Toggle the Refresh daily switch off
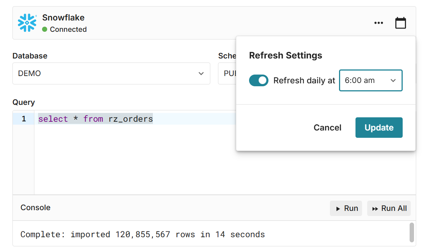The height and width of the screenshot is (250, 429). [259, 80]
